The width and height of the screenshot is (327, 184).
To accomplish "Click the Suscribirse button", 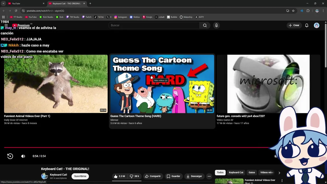I will point(80,176).
